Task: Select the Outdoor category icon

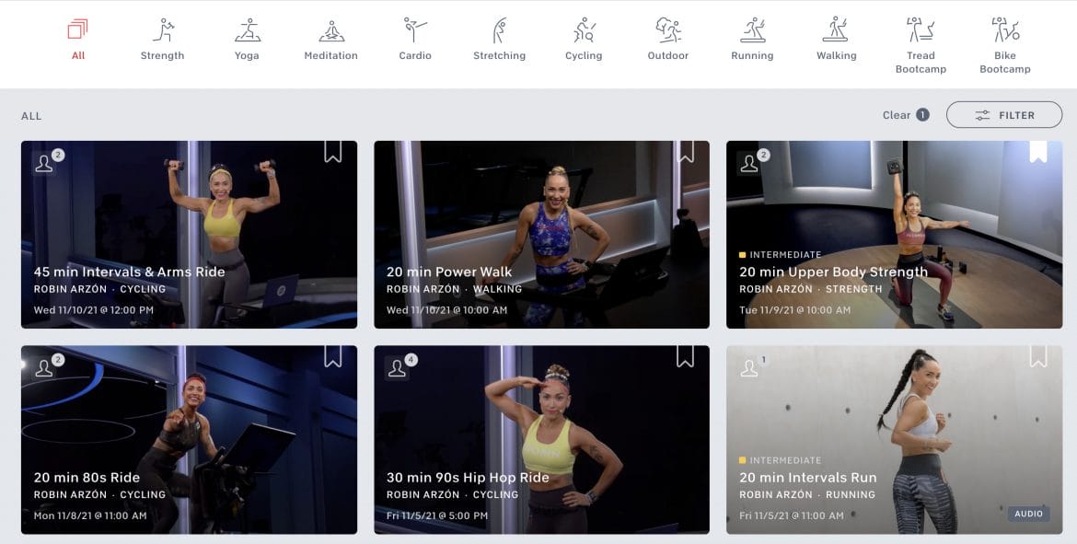Action: [667, 30]
